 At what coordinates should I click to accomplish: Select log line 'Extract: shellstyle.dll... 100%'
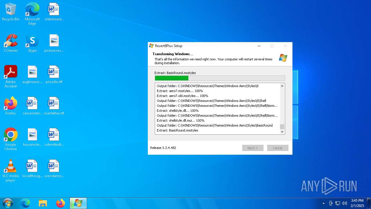(178, 111)
